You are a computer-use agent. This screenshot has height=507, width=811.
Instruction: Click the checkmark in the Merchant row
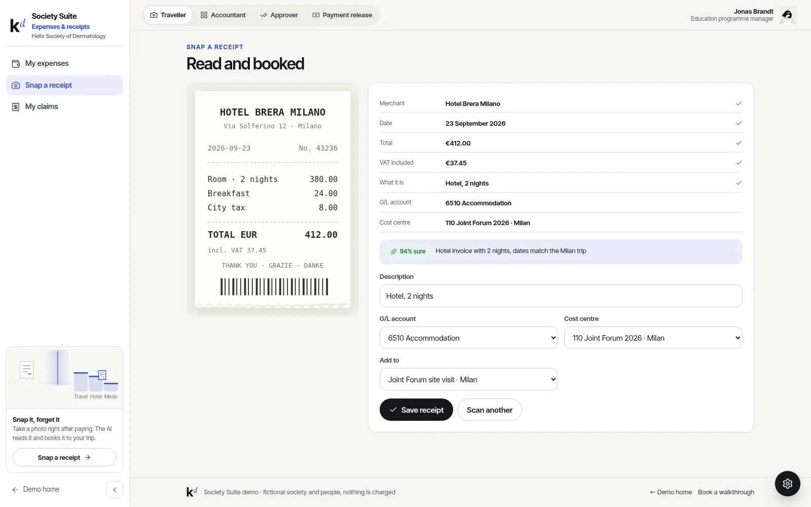coord(739,103)
